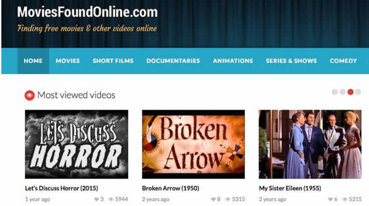Like My Sister Eileen via heart icon
This screenshot has width=369, height=206.
click(x=330, y=199)
